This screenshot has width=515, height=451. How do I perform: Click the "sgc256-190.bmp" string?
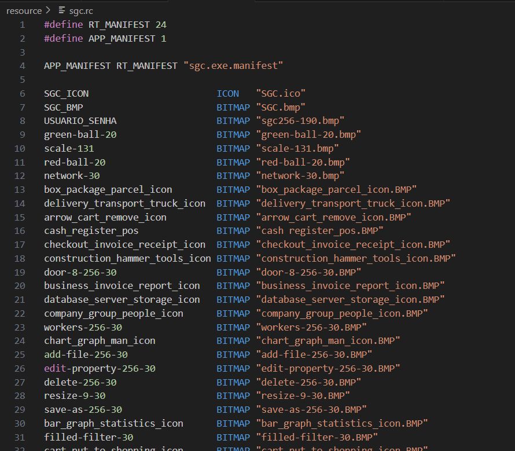(300, 121)
